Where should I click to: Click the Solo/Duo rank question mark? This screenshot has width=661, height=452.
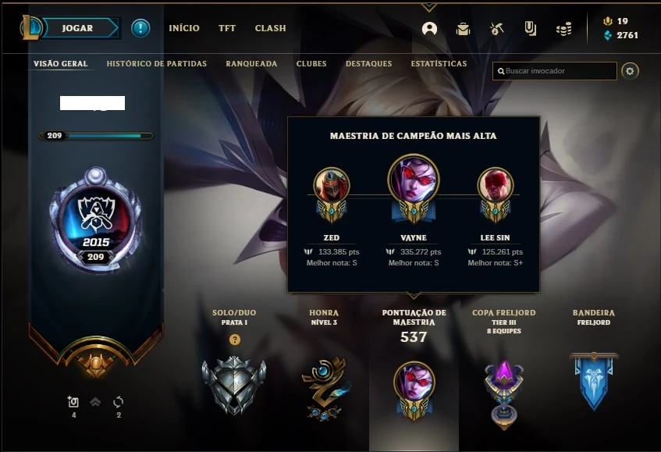(235, 340)
